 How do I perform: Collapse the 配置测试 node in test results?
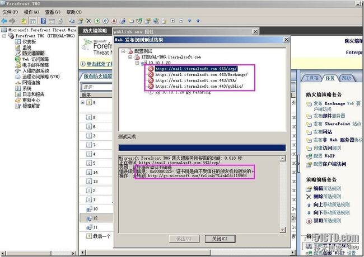point(123,51)
